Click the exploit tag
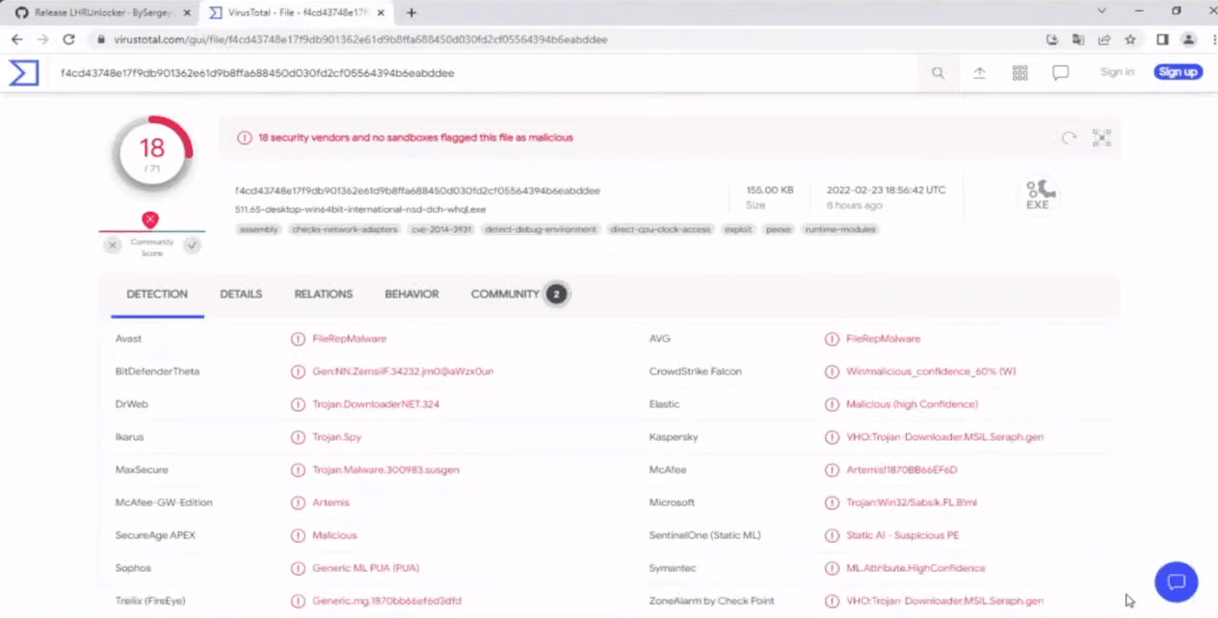 [739, 230]
